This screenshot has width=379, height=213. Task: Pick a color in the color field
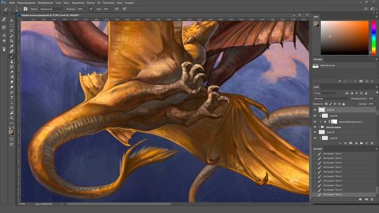click(345, 38)
